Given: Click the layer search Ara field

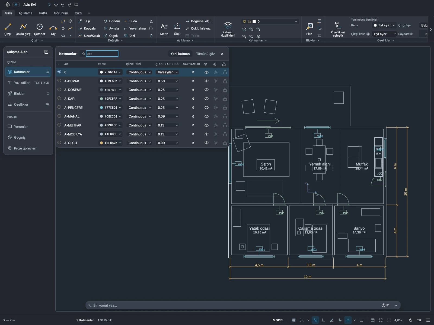Looking at the screenshot, I should 102,54.
